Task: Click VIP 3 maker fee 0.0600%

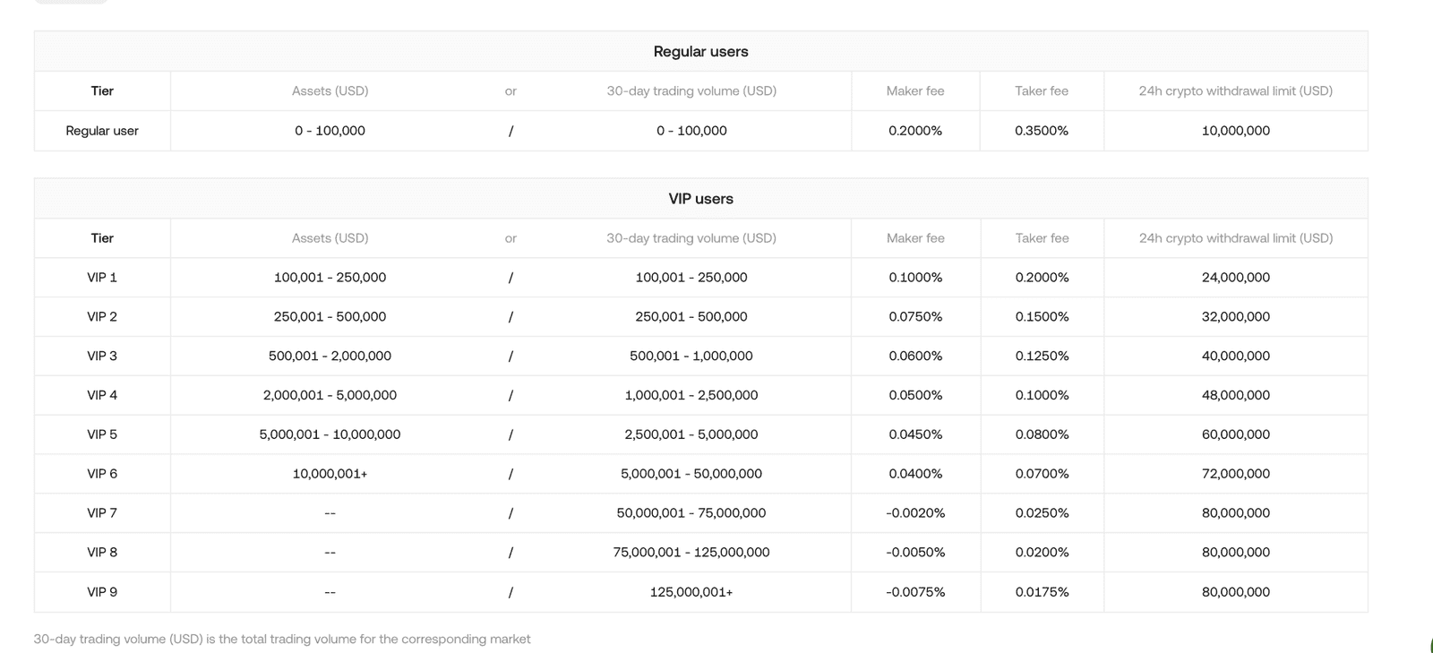Action: pyautogui.click(x=915, y=356)
